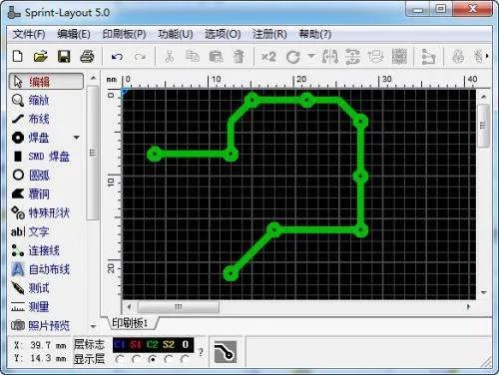This screenshot has height=375, width=499.
Task: Select the display-layer radio under S1
Action: (x=136, y=359)
